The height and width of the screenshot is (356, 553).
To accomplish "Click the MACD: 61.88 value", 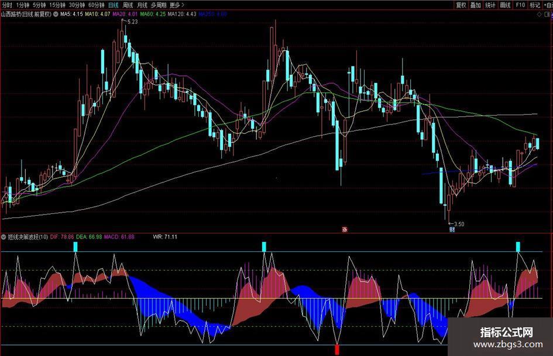I will [x=119, y=237].
